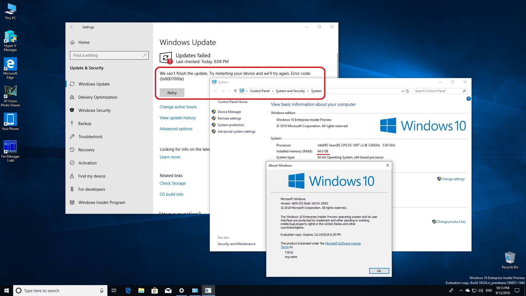Open For developers settings page
Screen dimensions: 526x296
click(x=109, y=189)
